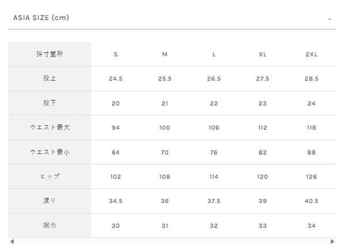Click the 裾巾 row label
This screenshot has height=251, width=346.
(x=50, y=226)
